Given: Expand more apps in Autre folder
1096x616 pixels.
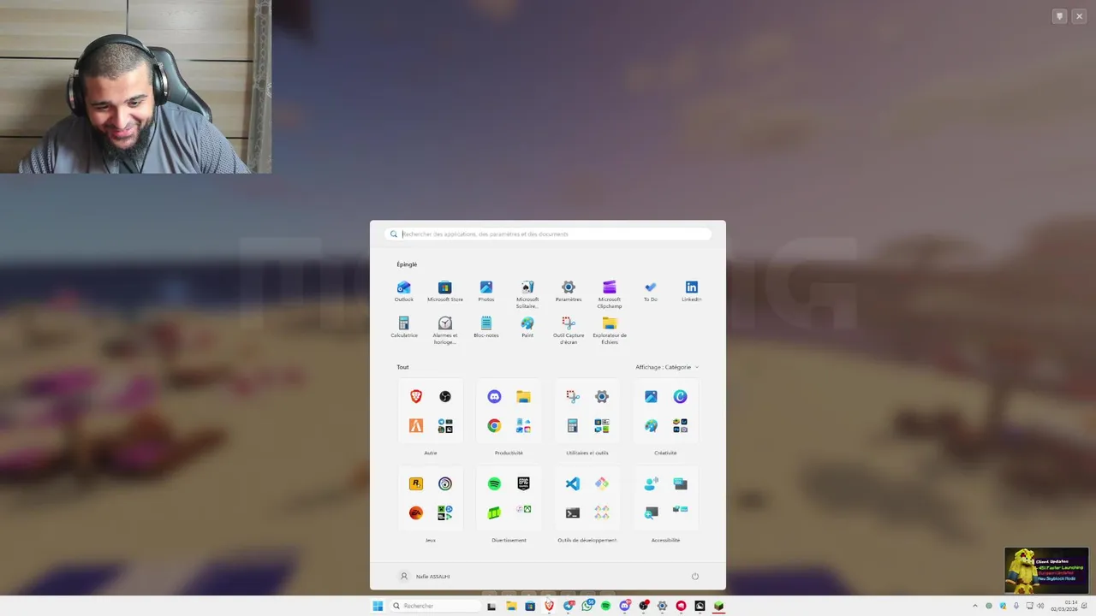Looking at the screenshot, I should 445,425.
